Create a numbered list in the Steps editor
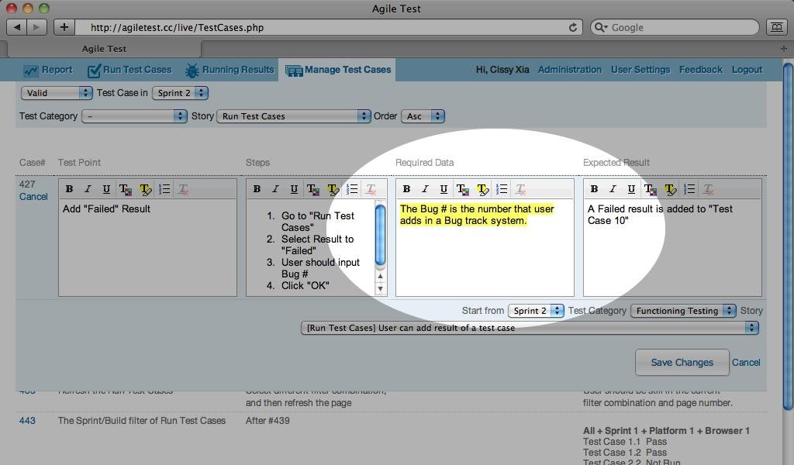 coord(351,188)
